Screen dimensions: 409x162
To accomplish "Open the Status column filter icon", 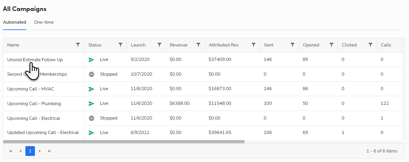I will 121,45.
